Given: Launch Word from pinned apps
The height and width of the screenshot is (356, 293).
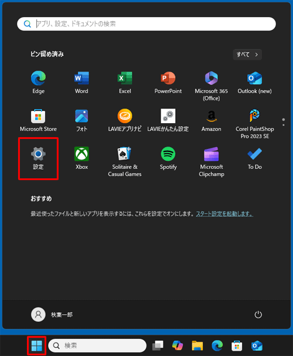Looking at the screenshot, I should (x=81, y=83).
